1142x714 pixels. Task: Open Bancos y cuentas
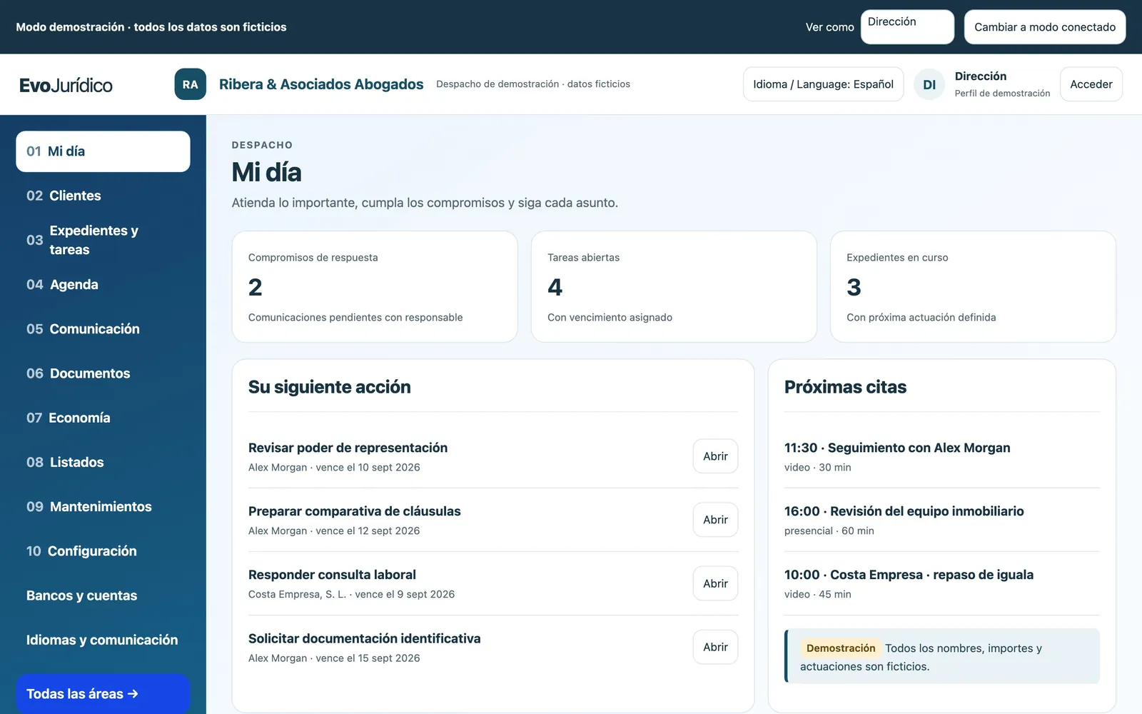pyautogui.click(x=103, y=595)
